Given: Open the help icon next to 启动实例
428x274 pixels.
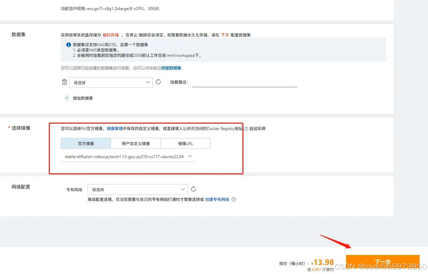Looking at the screenshot, I should point(246,129).
